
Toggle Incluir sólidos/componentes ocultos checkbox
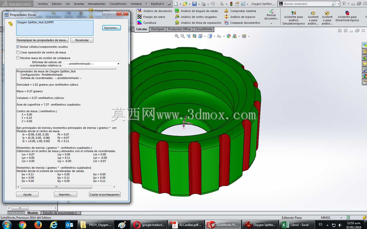18,47
